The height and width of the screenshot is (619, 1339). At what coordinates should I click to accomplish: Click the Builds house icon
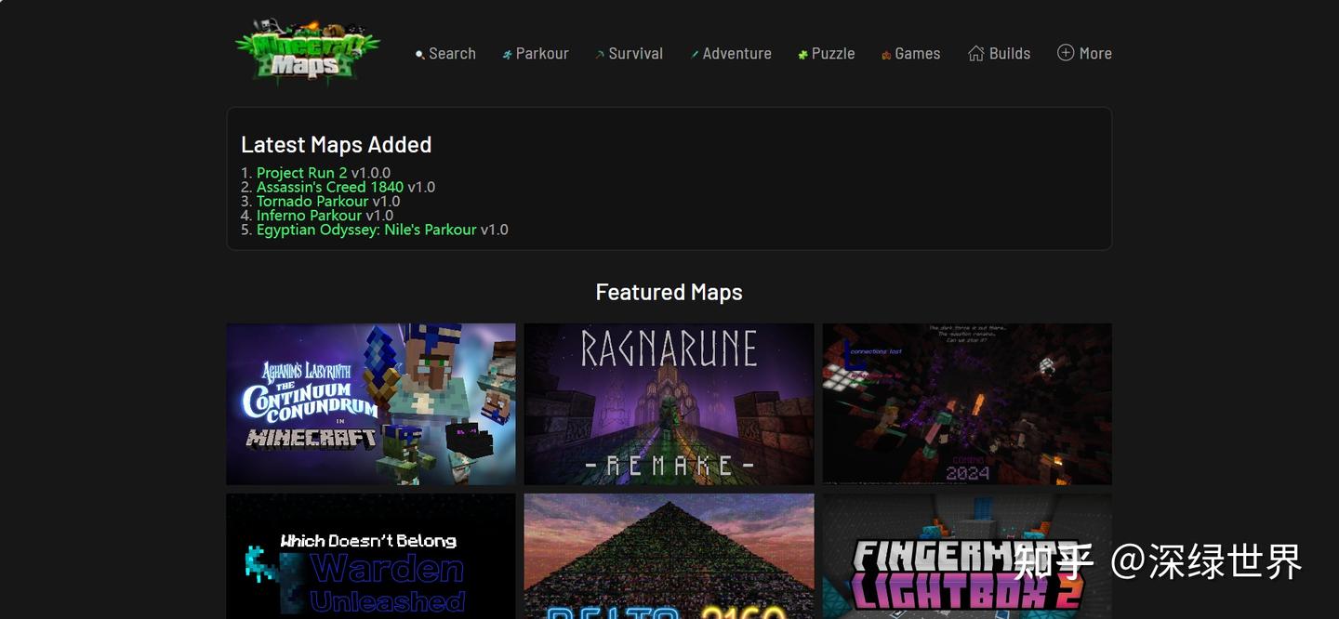pos(975,53)
